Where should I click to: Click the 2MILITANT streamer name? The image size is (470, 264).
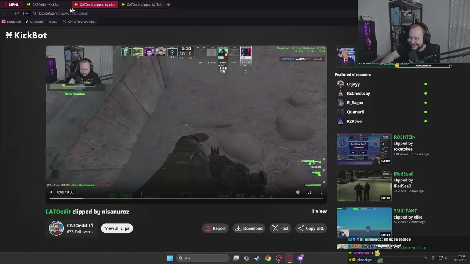(405, 211)
